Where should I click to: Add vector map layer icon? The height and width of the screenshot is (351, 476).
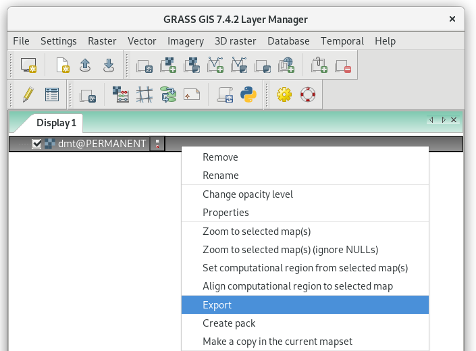click(x=215, y=65)
